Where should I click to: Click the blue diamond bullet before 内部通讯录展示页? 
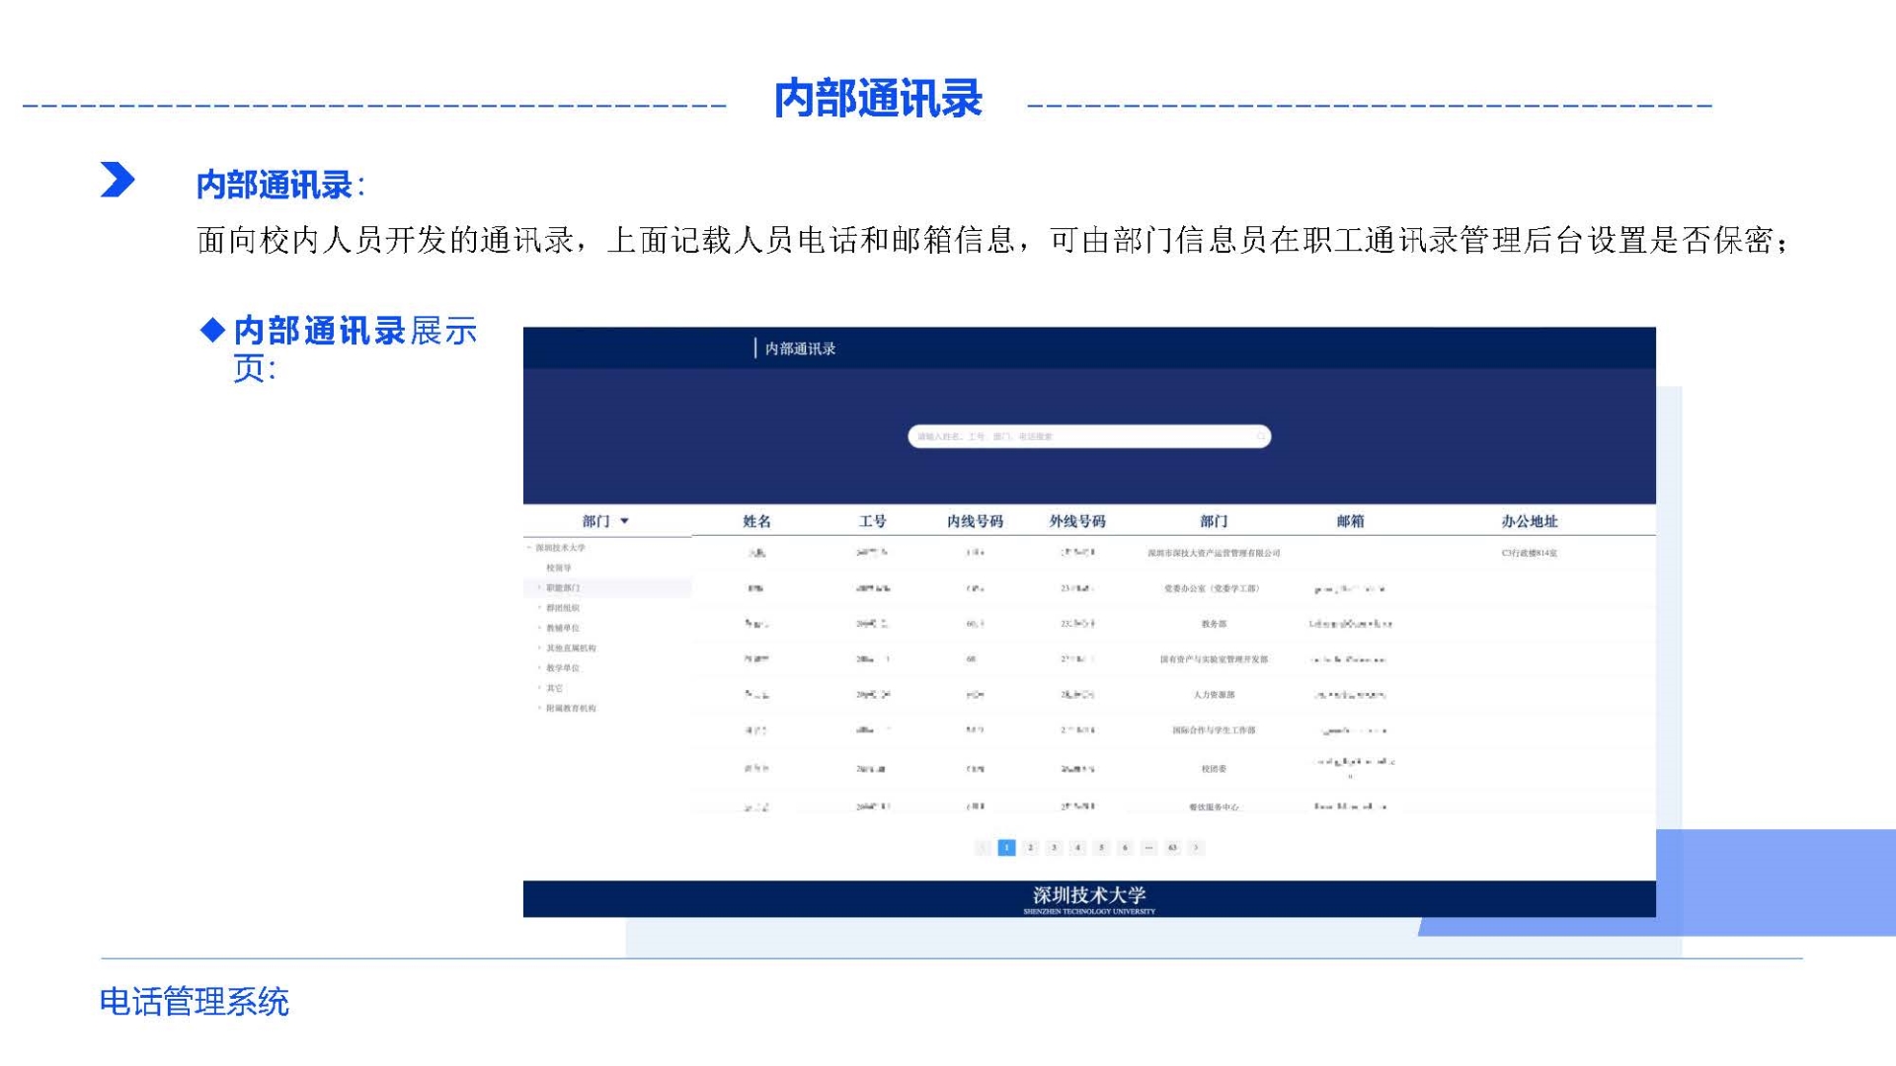(x=212, y=330)
